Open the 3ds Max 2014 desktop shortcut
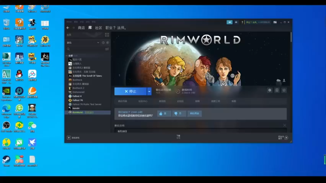This screenshot has height=183, width=326. [x=7, y=59]
